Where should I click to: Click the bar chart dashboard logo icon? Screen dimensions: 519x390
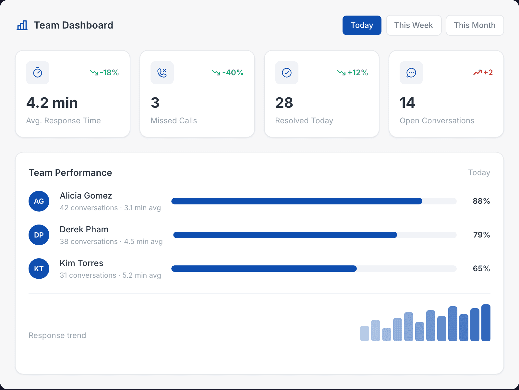click(22, 25)
